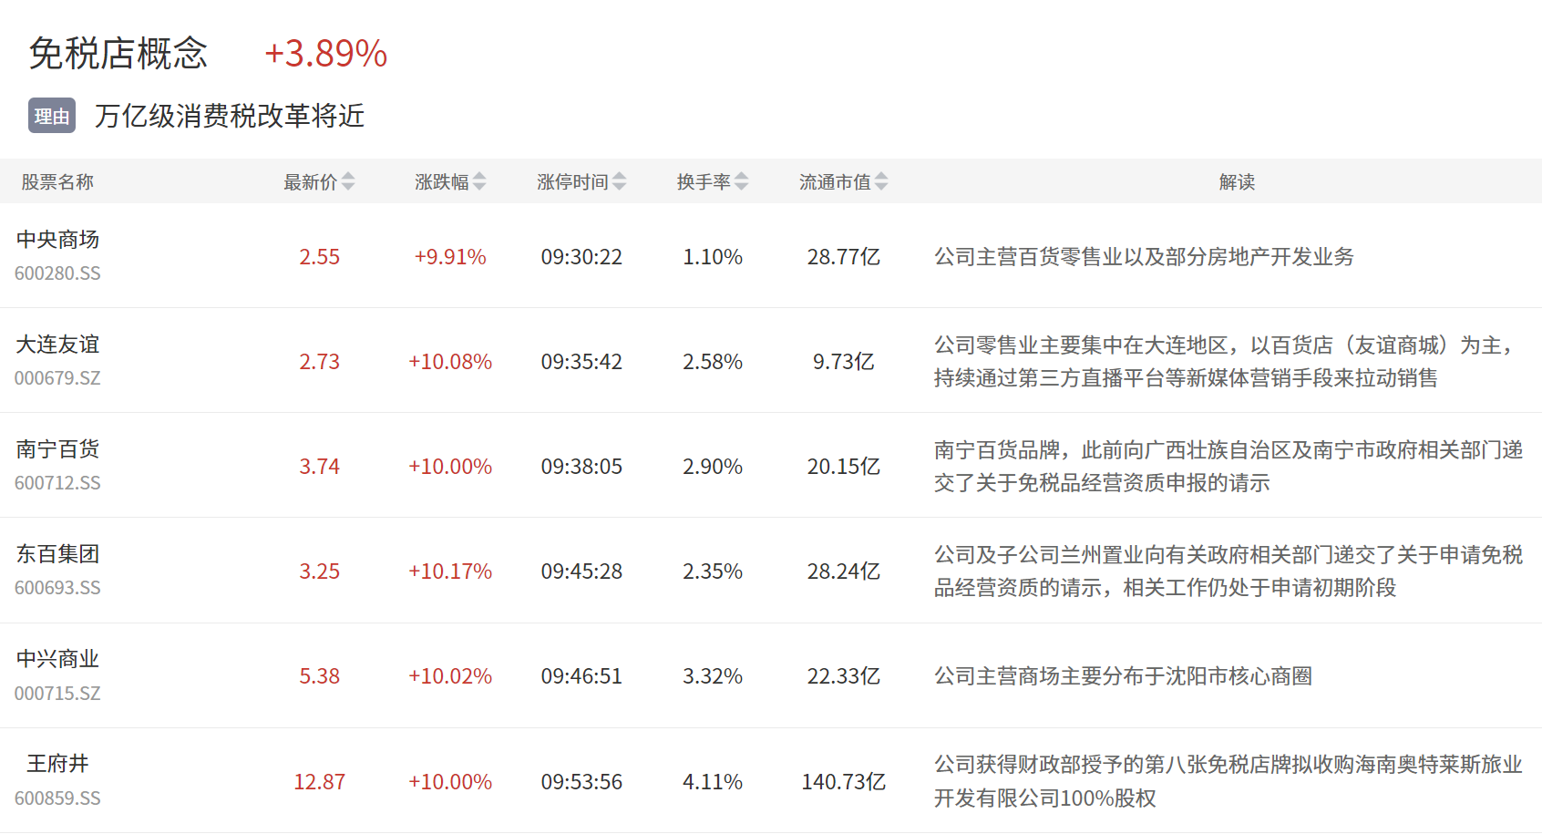1542x834 pixels.
Task: Sort by 最新价 using its sort arrows
Action: [x=348, y=181]
